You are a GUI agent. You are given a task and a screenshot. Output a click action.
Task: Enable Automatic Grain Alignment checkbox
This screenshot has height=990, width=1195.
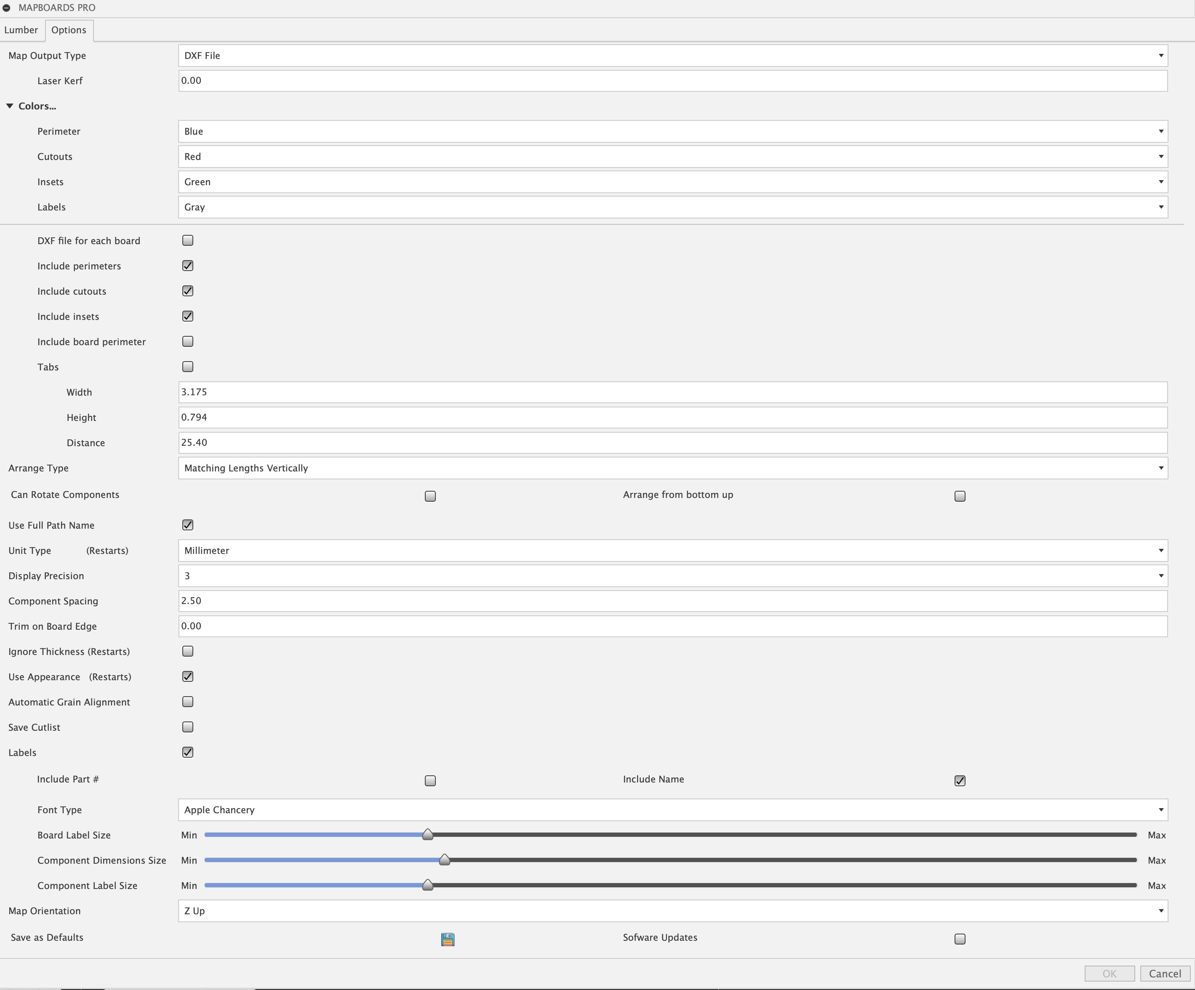pyautogui.click(x=188, y=702)
